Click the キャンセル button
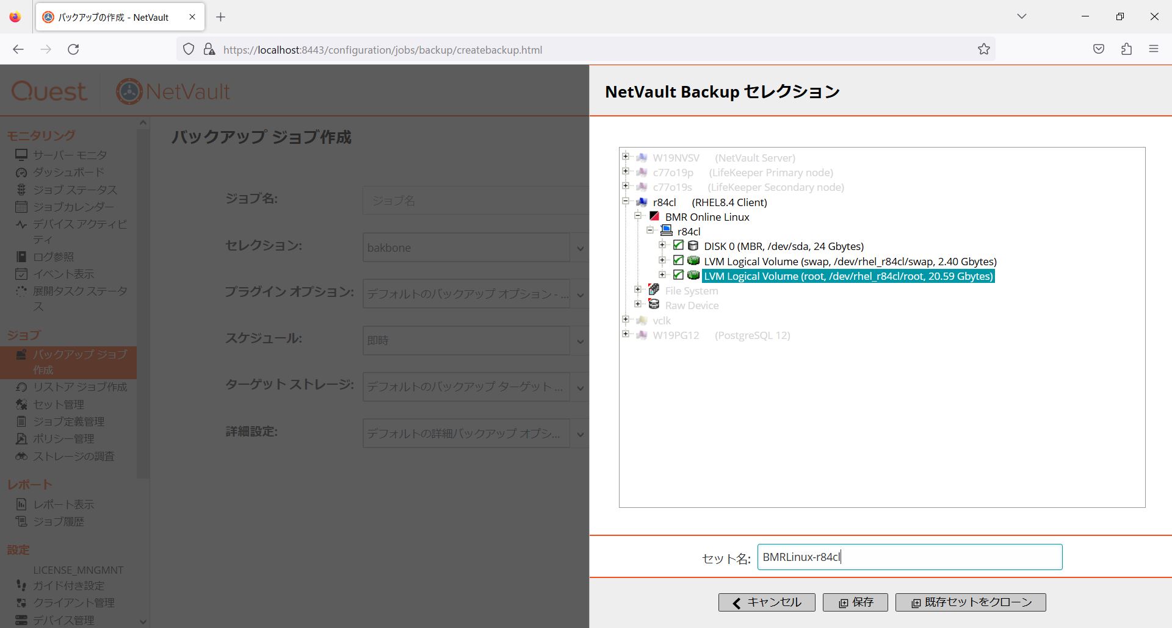The height and width of the screenshot is (628, 1172). [x=767, y=602]
